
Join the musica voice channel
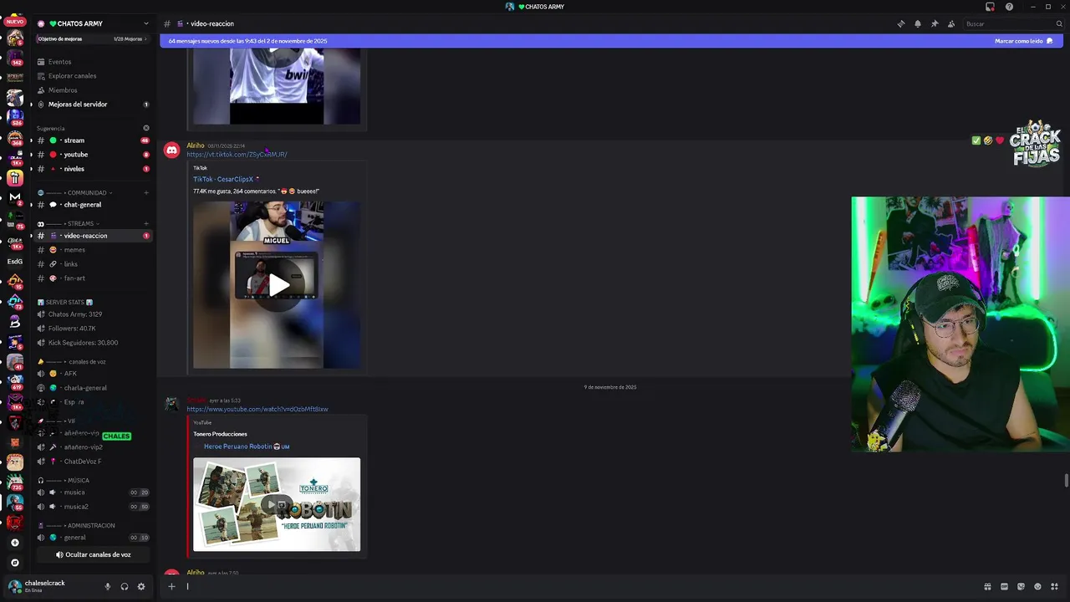(x=93, y=492)
